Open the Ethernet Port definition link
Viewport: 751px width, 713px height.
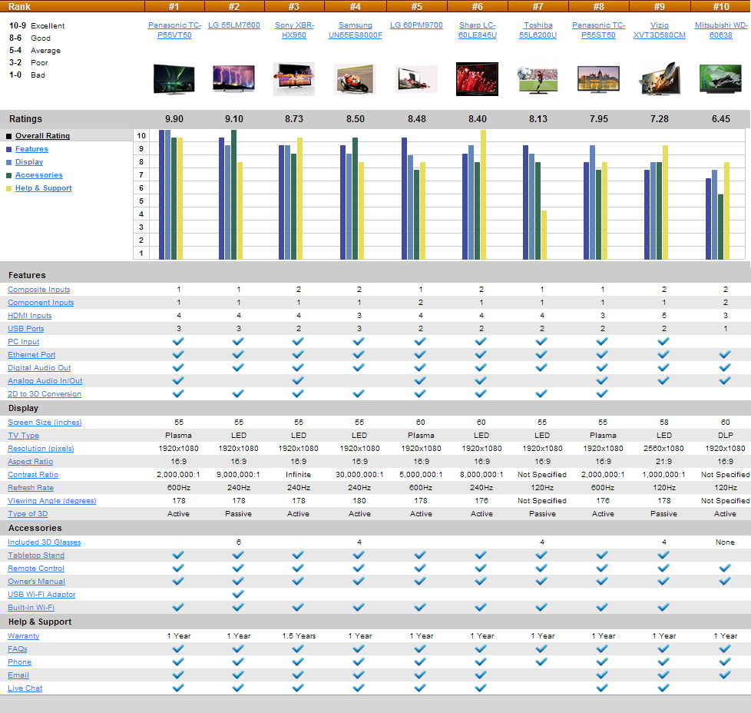pos(31,355)
